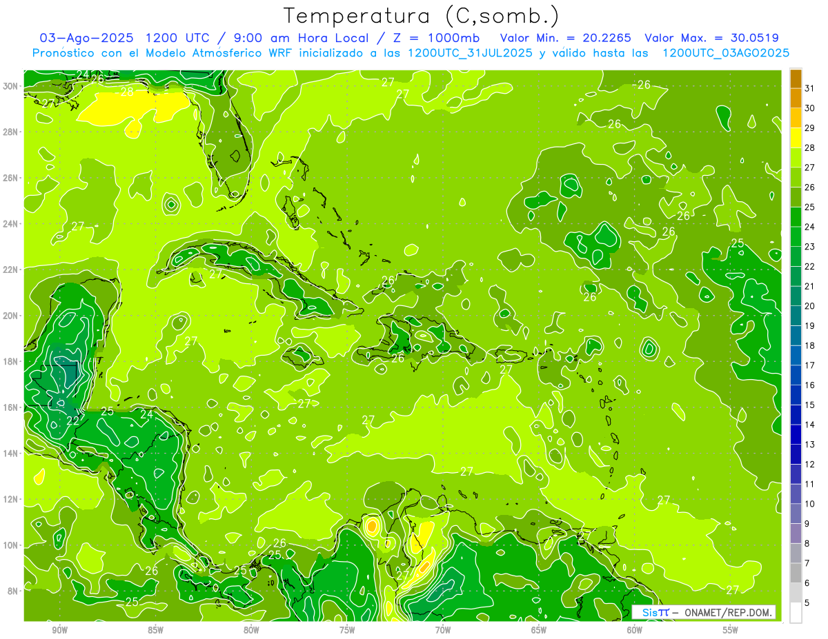Pick the lime legend swatch between 27 and 28
This screenshot has height=639, width=828.
(796, 158)
